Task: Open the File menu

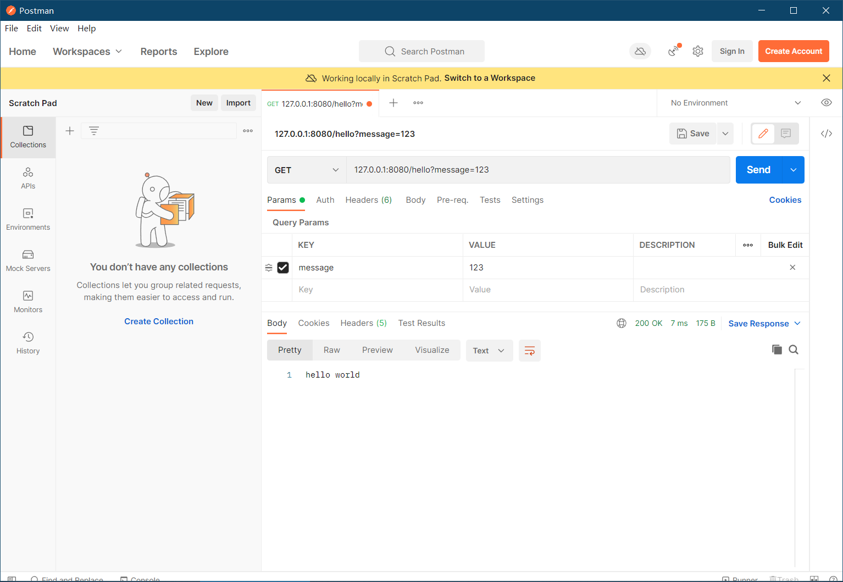Action: point(12,29)
